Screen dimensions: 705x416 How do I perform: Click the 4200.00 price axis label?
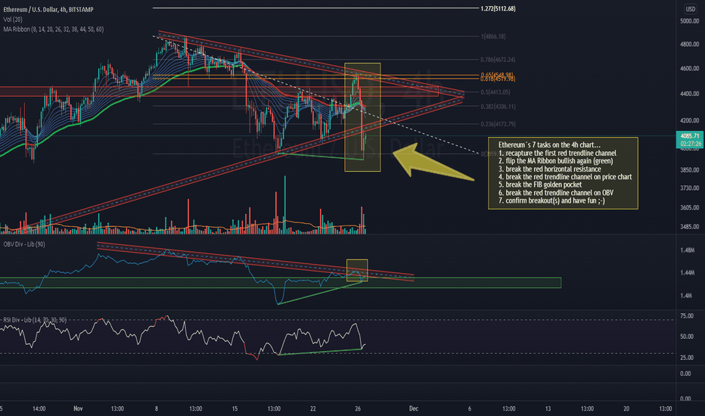tap(689, 120)
